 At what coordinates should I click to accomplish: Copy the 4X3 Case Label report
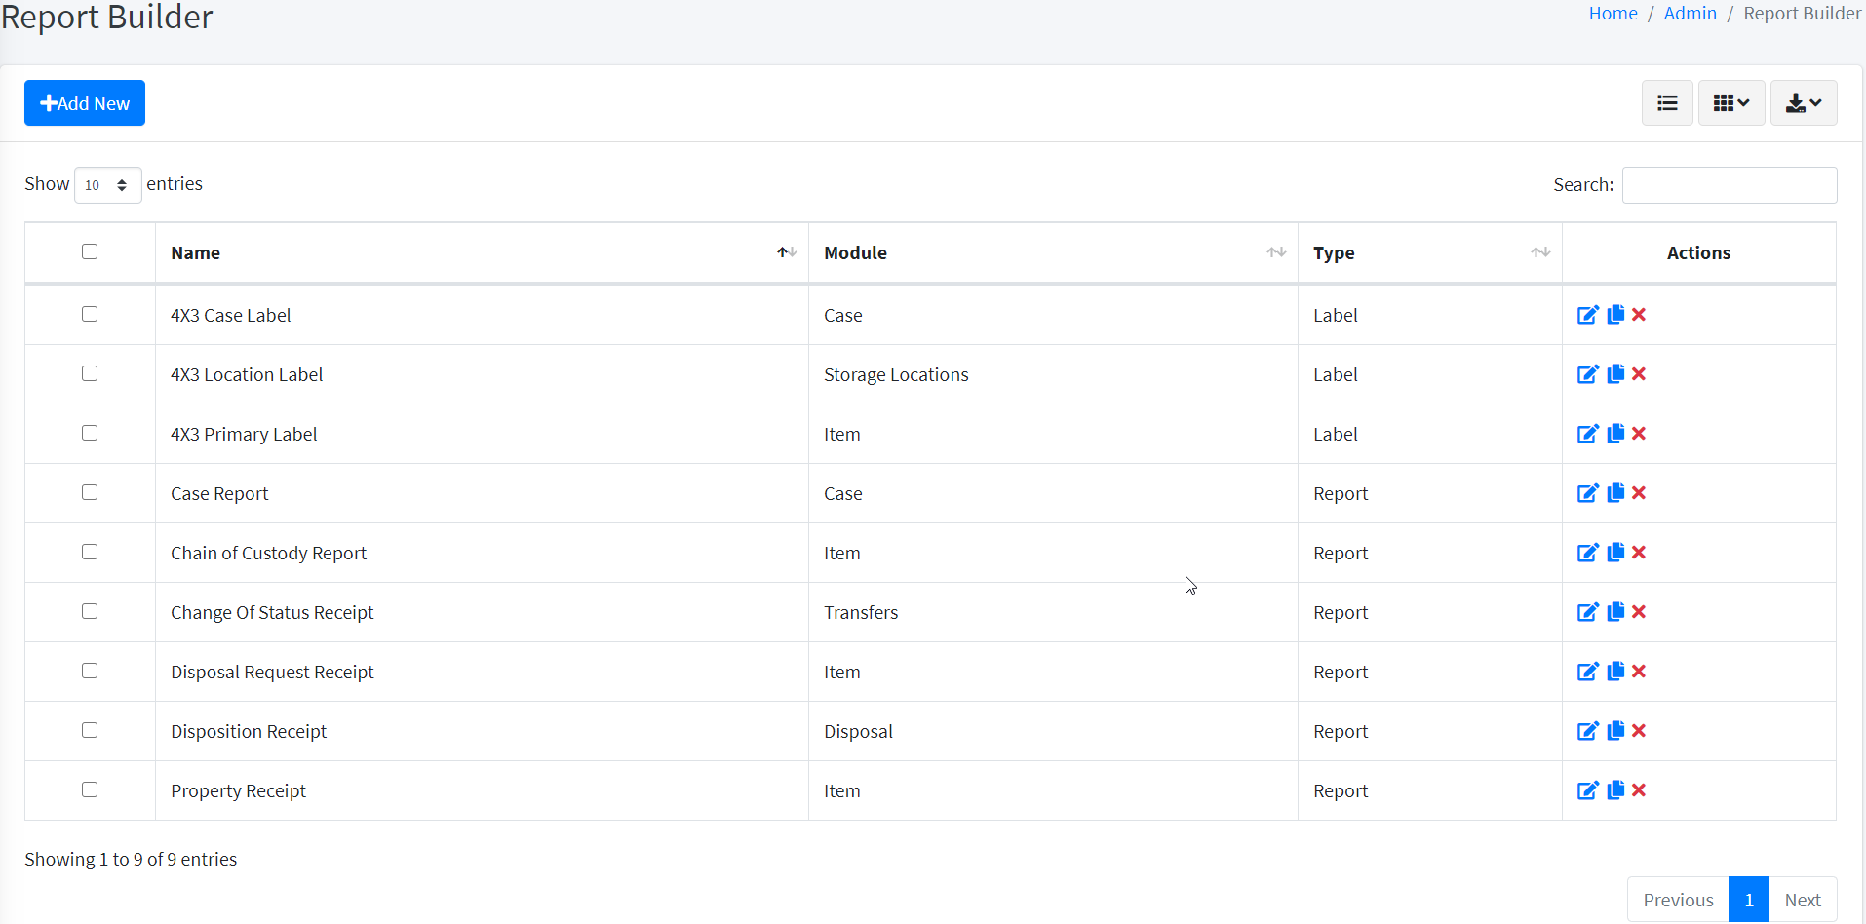coord(1615,315)
